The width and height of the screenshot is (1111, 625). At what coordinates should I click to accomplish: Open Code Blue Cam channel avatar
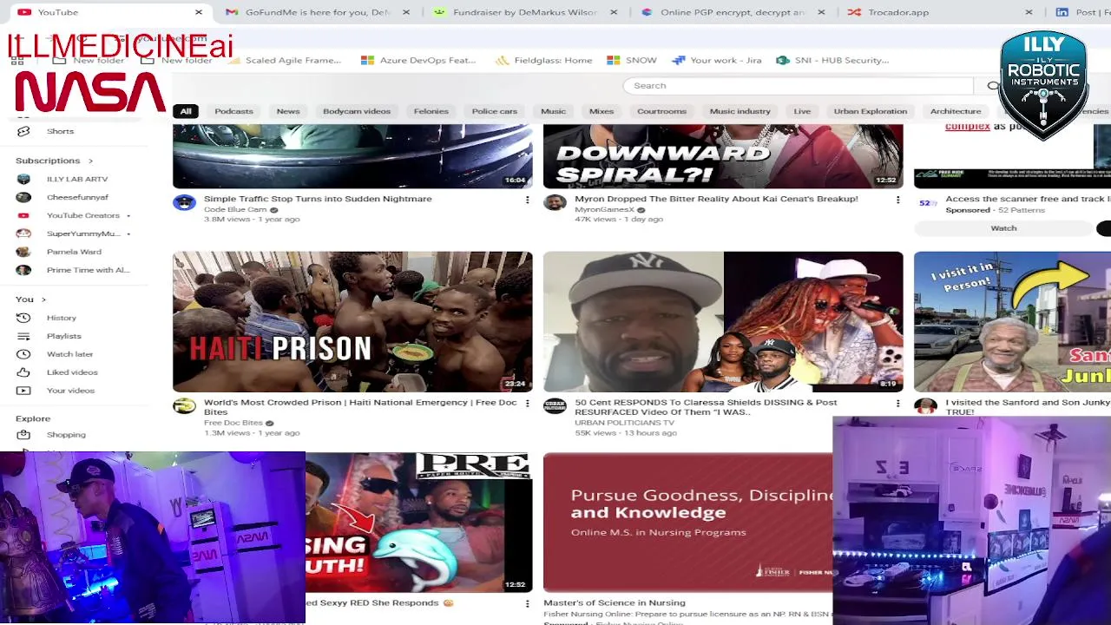tap(184, 202)
